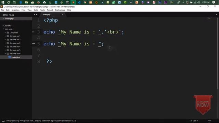Expand the lecture no 2 folder

click(5, 40)
